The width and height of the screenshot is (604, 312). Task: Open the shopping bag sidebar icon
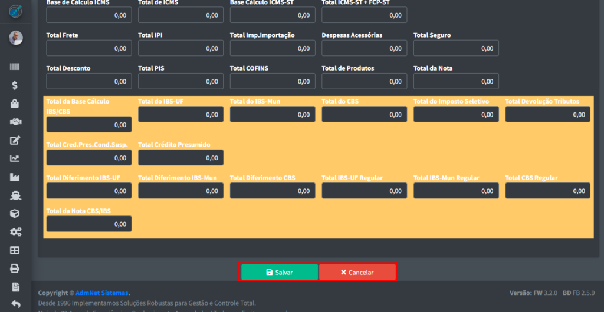point(15,104)
